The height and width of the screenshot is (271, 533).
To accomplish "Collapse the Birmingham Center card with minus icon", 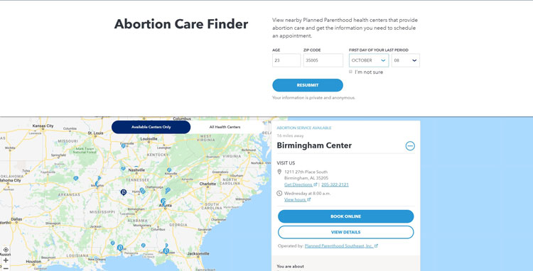I will pyautogui.click(x=410, y=146).
